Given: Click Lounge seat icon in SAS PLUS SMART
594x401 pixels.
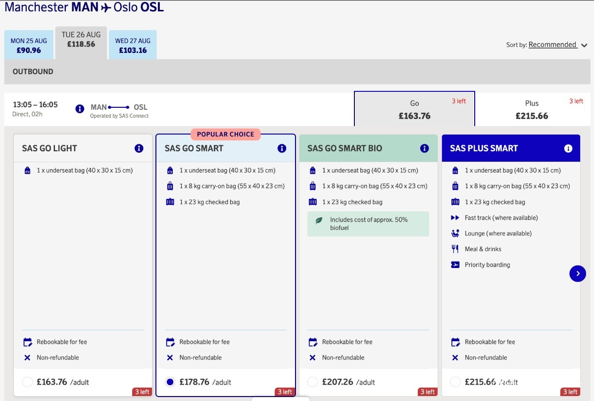Looking at the screenshot, I should click(455, 233).
